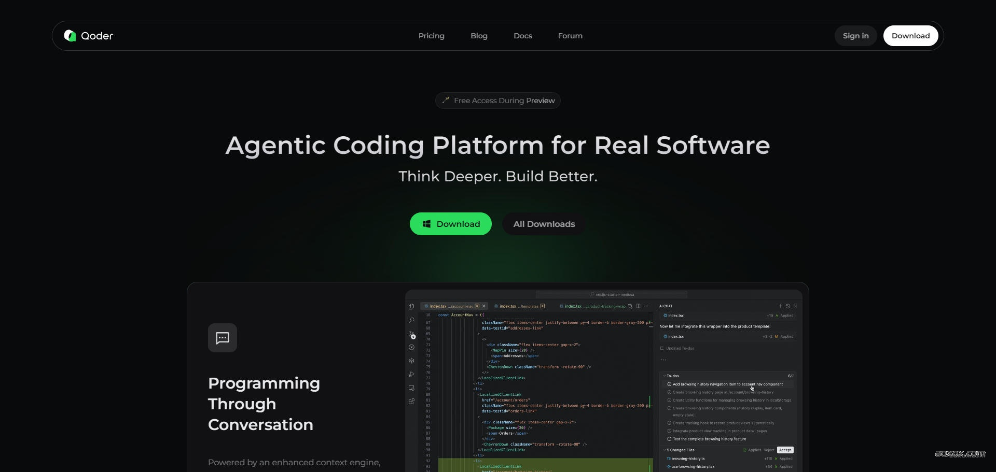Open the Run and Debug sidebar icon
Screen dimensions: 996x472
click(411, 374)
